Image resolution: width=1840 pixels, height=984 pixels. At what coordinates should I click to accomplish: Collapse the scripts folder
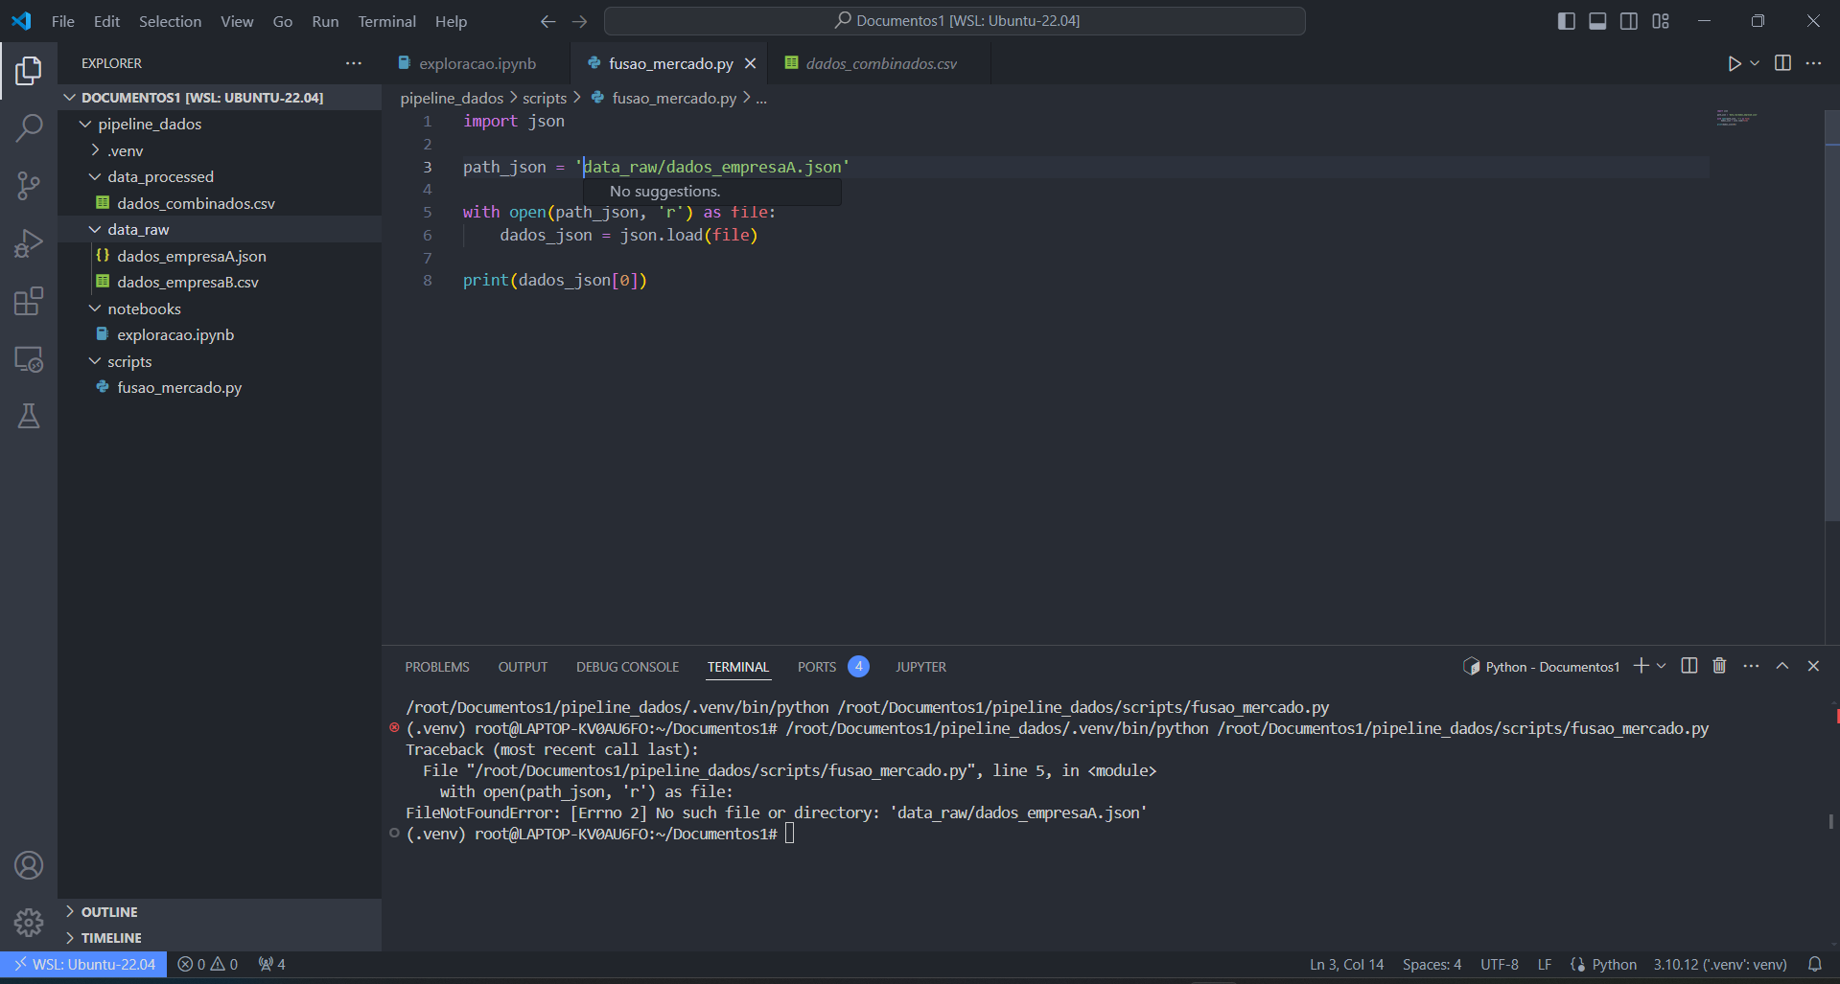pos(95,361)
